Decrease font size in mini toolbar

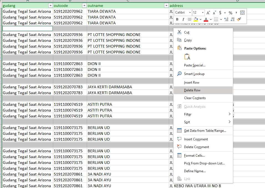click(x=214, y=13)
